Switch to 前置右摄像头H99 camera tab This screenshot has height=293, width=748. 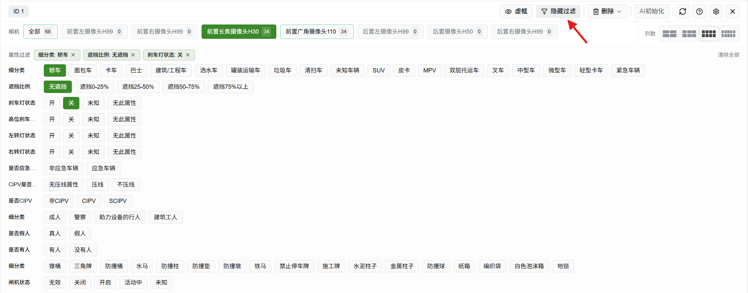click(165, 32)
